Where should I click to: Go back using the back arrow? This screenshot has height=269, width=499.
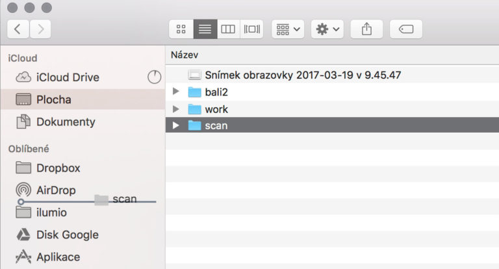18,29
